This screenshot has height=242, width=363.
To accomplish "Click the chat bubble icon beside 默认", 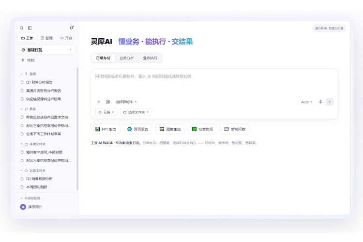I will click(27, 109).
